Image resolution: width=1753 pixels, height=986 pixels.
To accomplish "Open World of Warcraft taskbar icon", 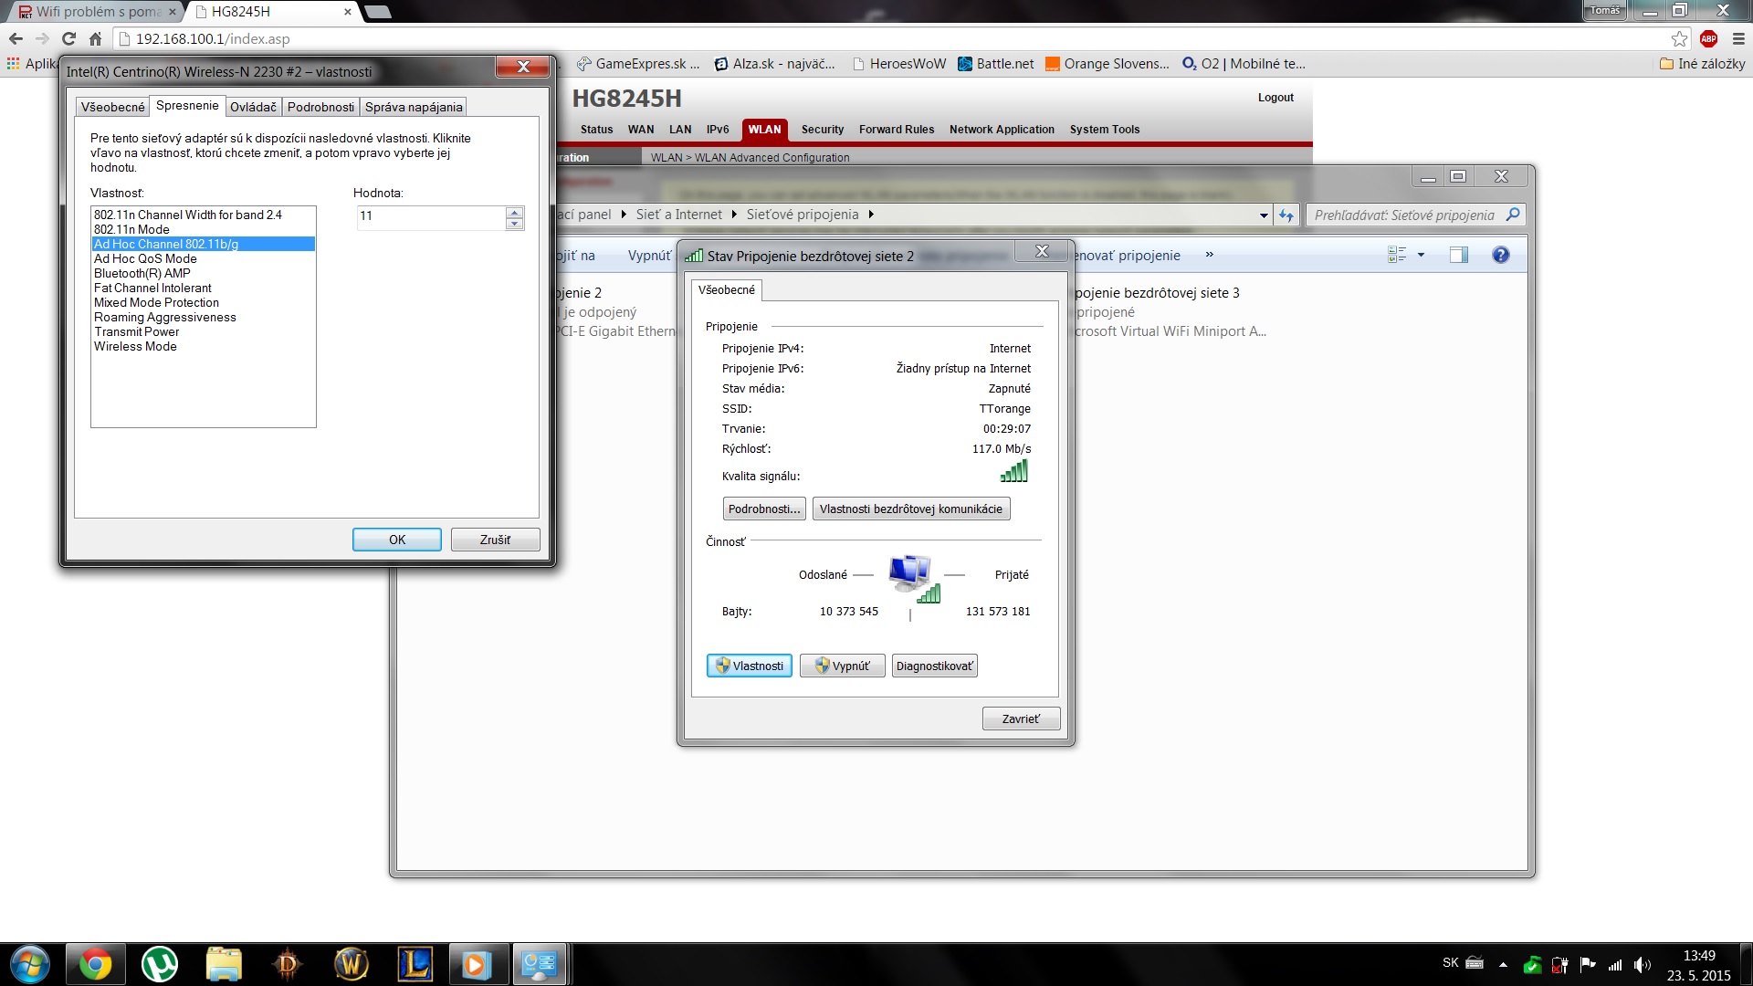I will pos(351,964).
